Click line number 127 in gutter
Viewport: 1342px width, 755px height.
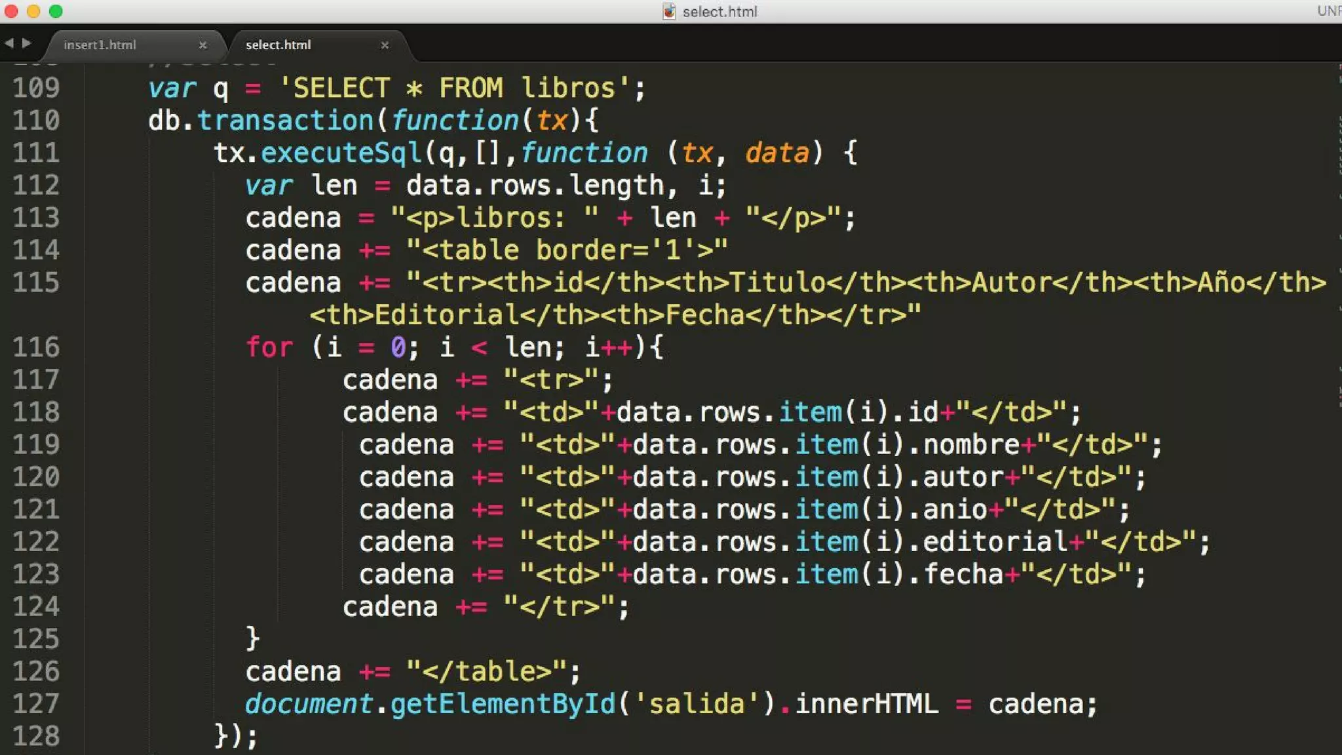36,704
